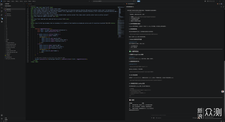Open the Run and Debug view
This screenshot has height=122, width=225.
tap(2, 15)
